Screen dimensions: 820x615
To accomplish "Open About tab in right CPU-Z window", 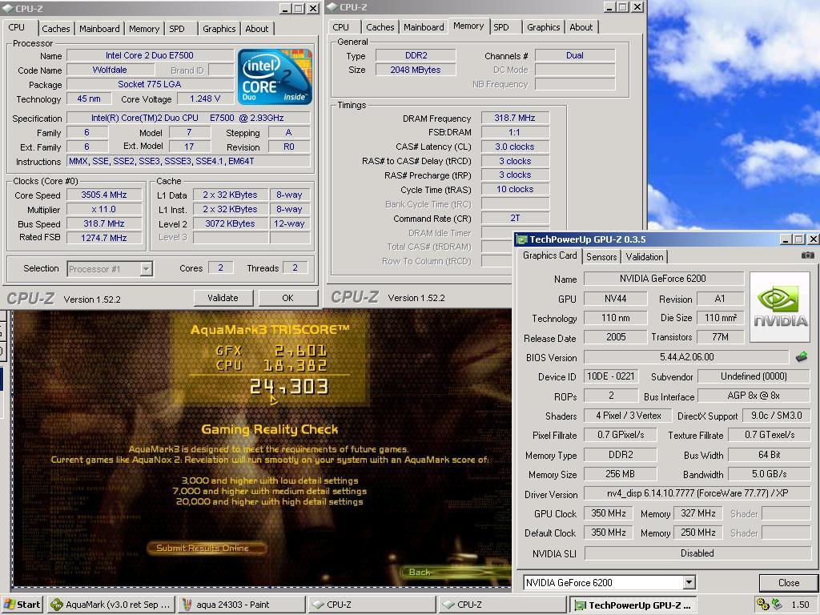I will click(581, 27).
